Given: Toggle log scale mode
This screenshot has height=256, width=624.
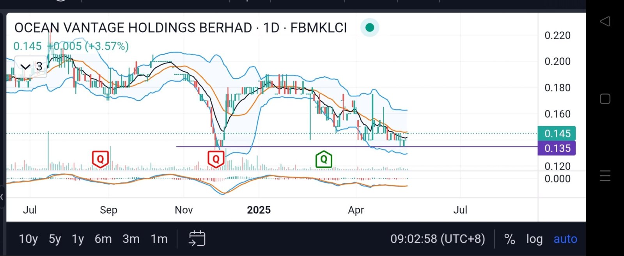Looking at the screenshot, I should 534,239.
